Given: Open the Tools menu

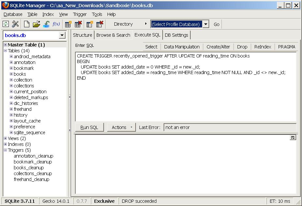Looking at the screenshot, I should click(x=97, y=14).
